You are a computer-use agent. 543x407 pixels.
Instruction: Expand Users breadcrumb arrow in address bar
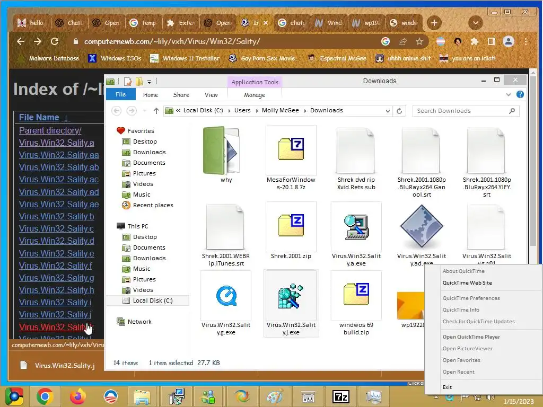point(257,111)
